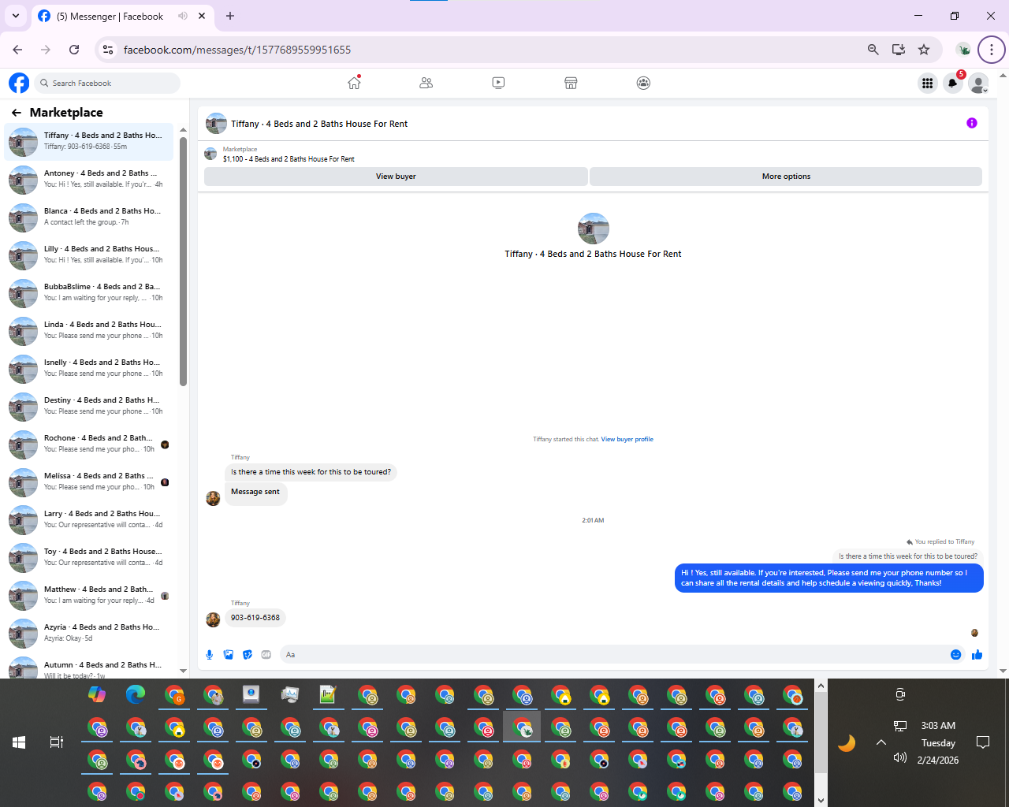Image resolution: width=1009 pixels, height=807 pixels.
Task: Open the conversation information icon
Action: pos(972,123)
